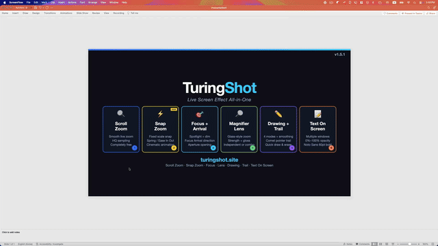This screenshot has height=246, width=438.
Task: Click Accessibility: Investigate in status bar
Action: 49,244
